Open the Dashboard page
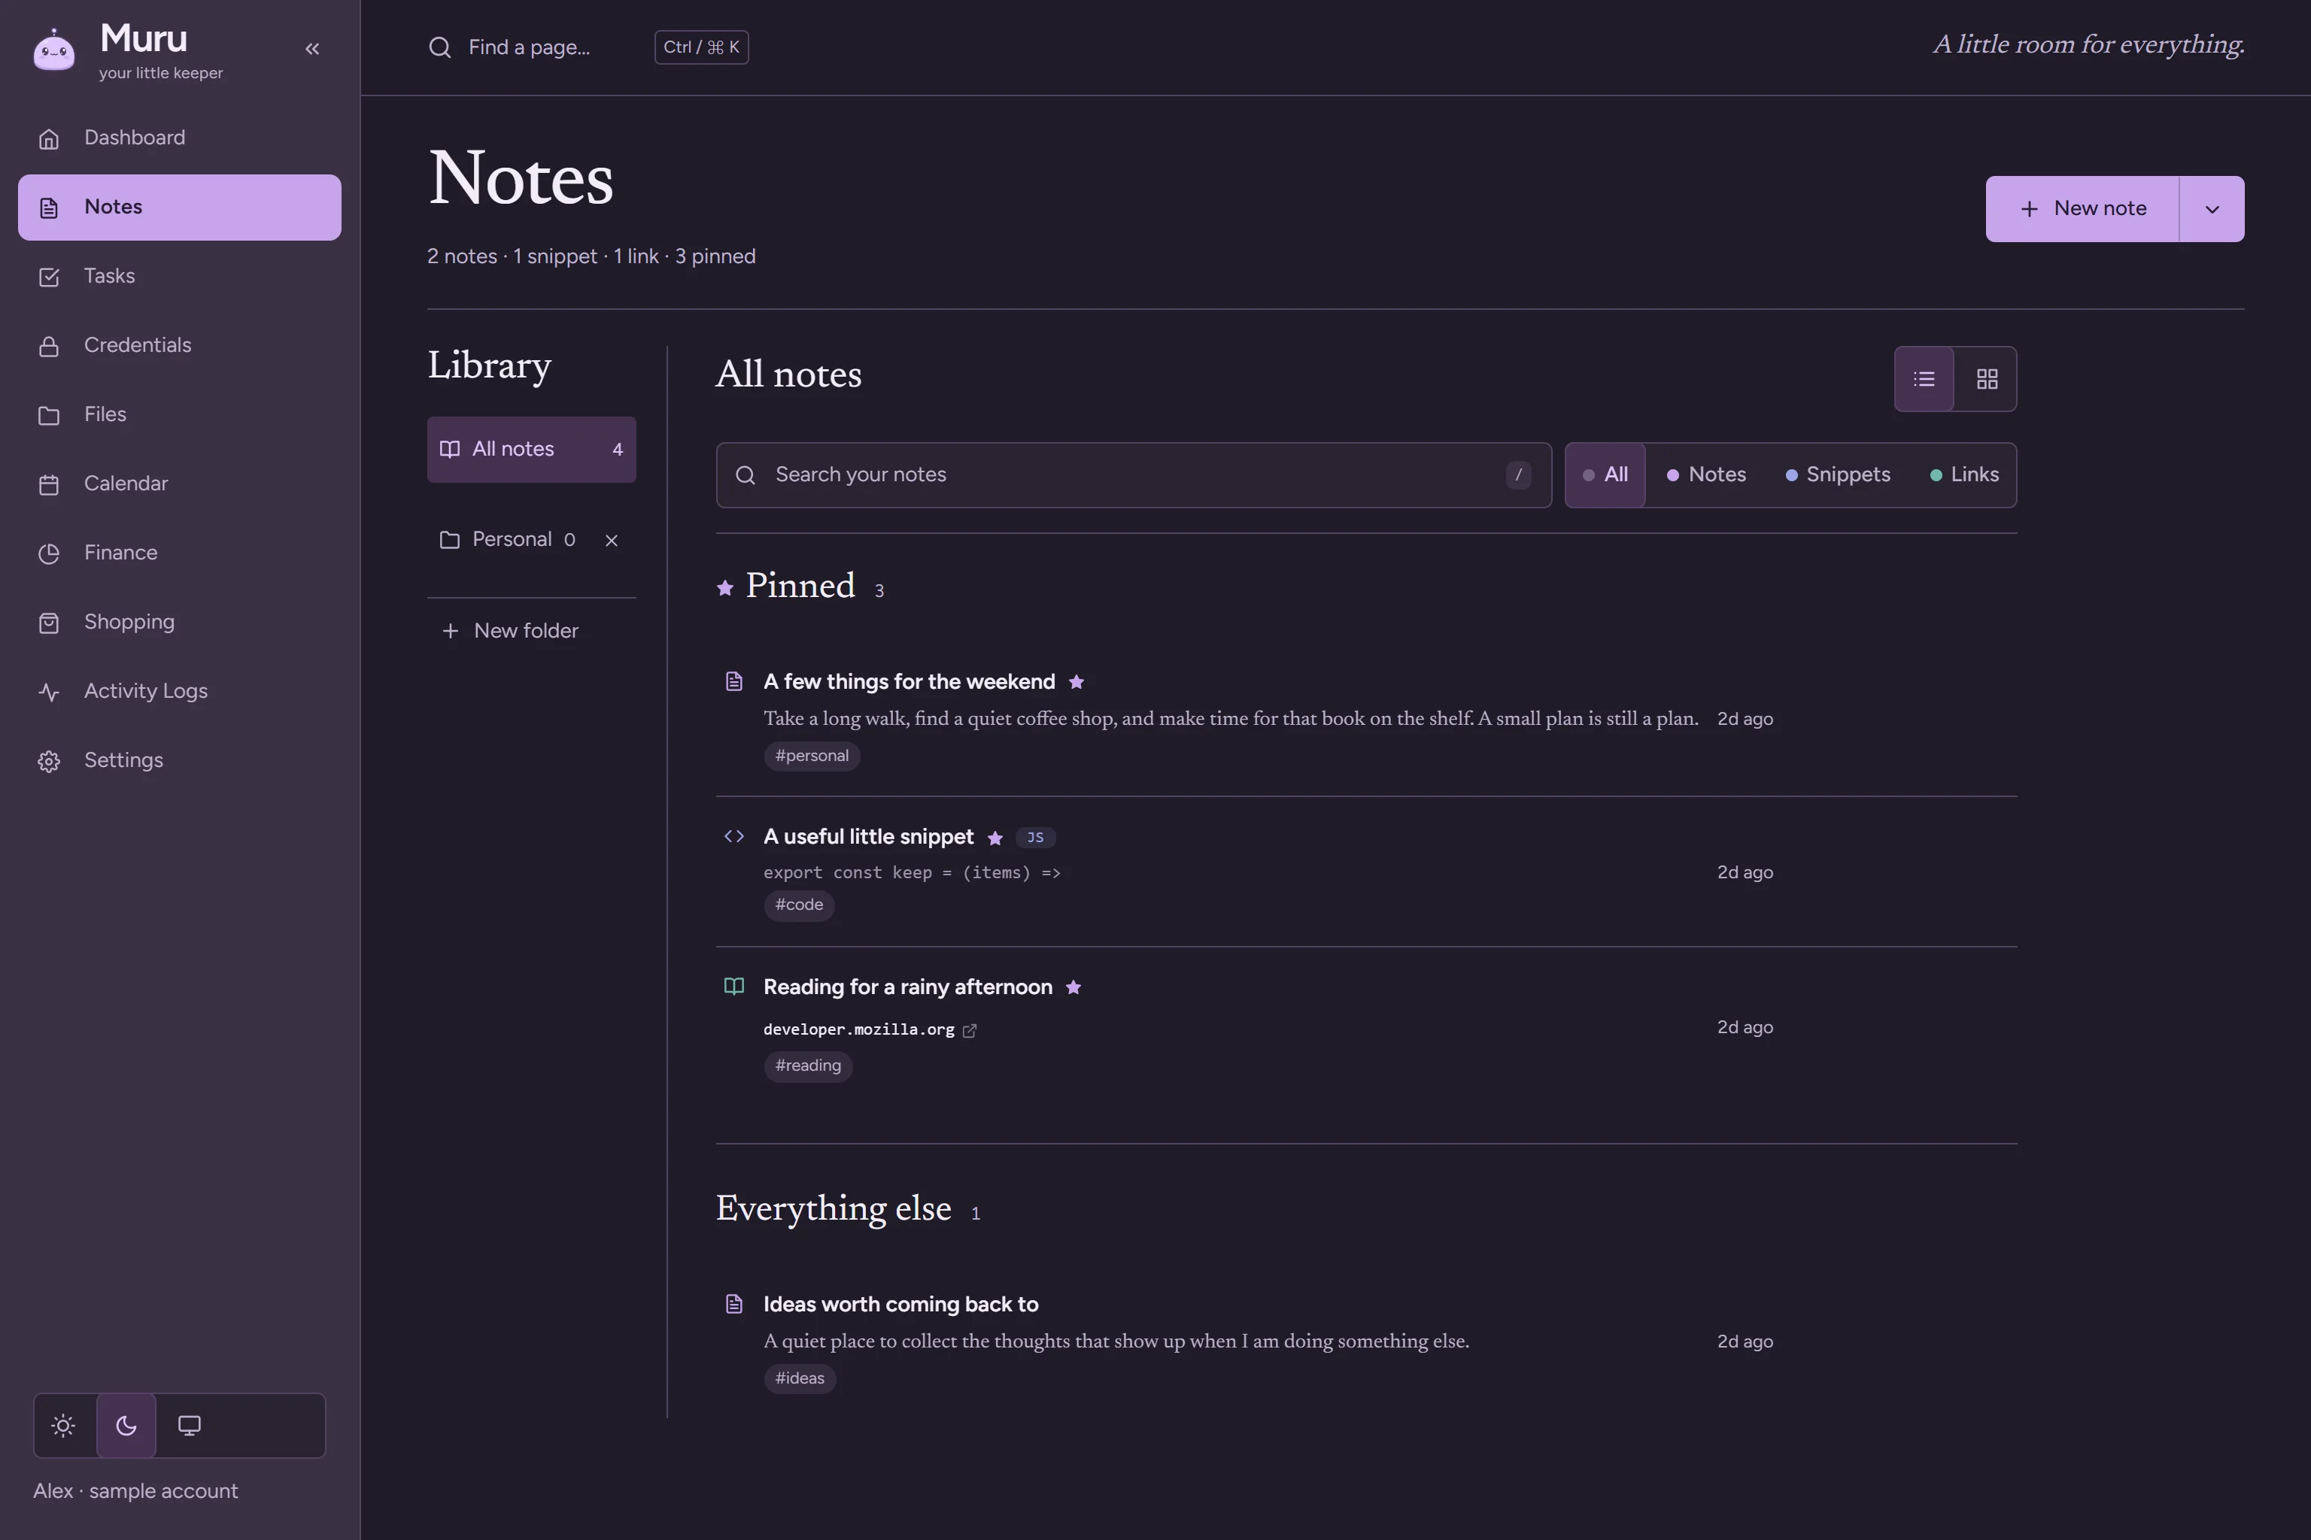Viewport: 2311px width, 1540px height. 180,138
